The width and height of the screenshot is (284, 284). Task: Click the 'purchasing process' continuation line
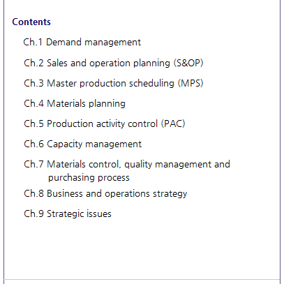point(89,178)
